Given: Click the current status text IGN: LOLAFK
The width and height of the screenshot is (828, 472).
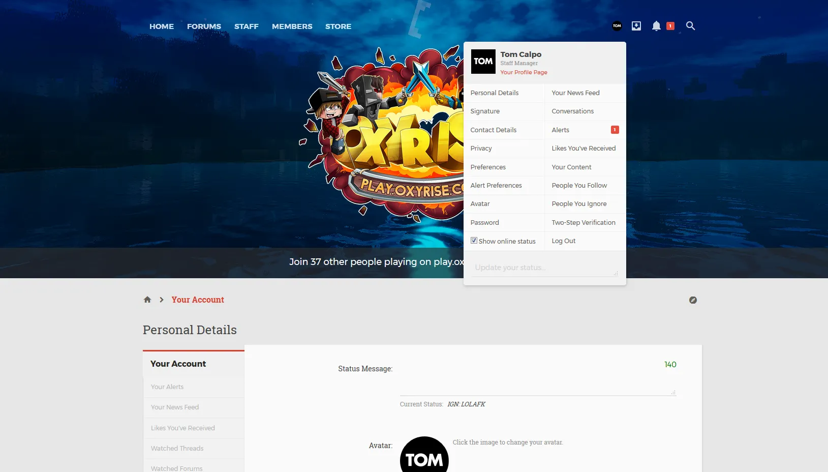Looking at the screenshot, I should tap(466, 404).
